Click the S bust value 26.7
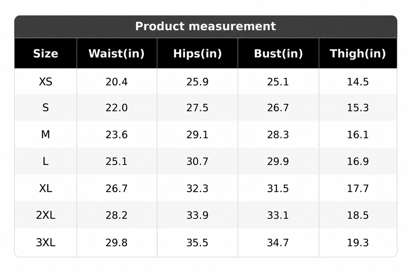411x274 pixels. click(278, 108)
